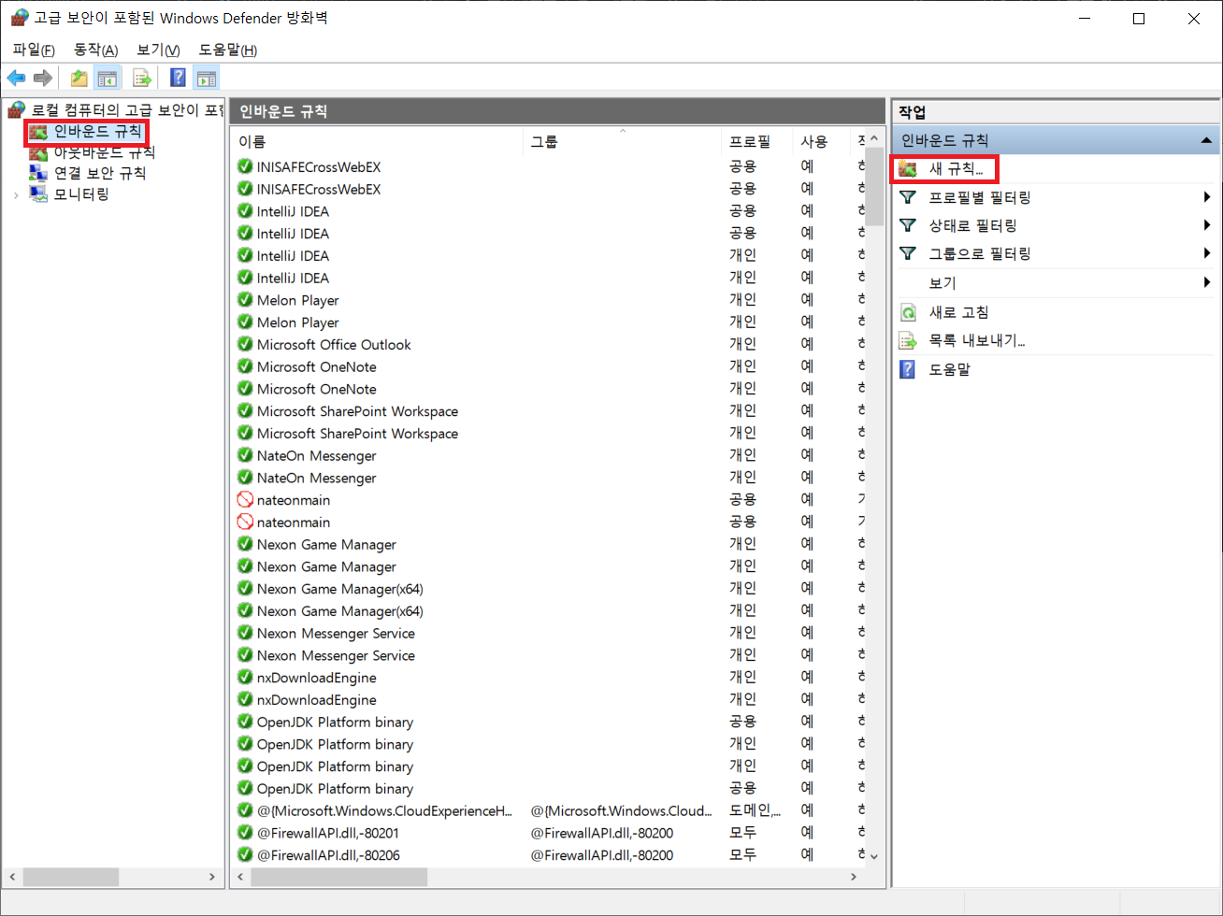Select the 아웃바운드 규칙 icon in the tree
Viewport: 1223px width, 916px height.
pos(38,152)
